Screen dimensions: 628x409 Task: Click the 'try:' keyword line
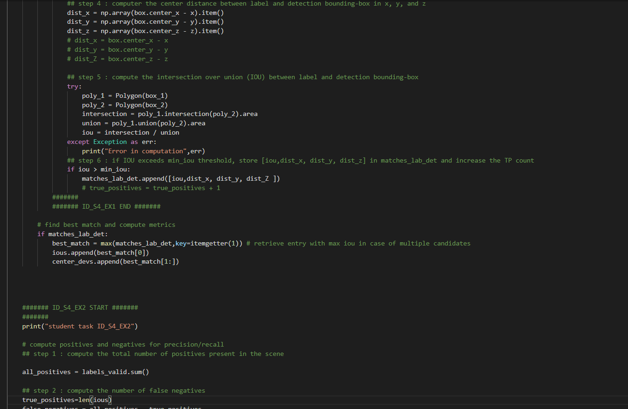click(x=75, y=87)
